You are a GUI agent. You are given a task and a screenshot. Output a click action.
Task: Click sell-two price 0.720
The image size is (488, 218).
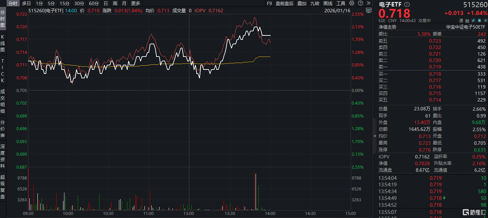[435, 60]
